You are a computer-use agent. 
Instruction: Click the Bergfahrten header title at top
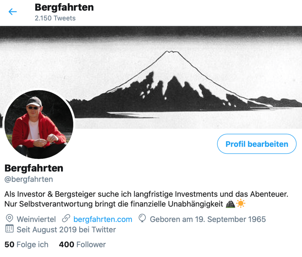point(64,8)
